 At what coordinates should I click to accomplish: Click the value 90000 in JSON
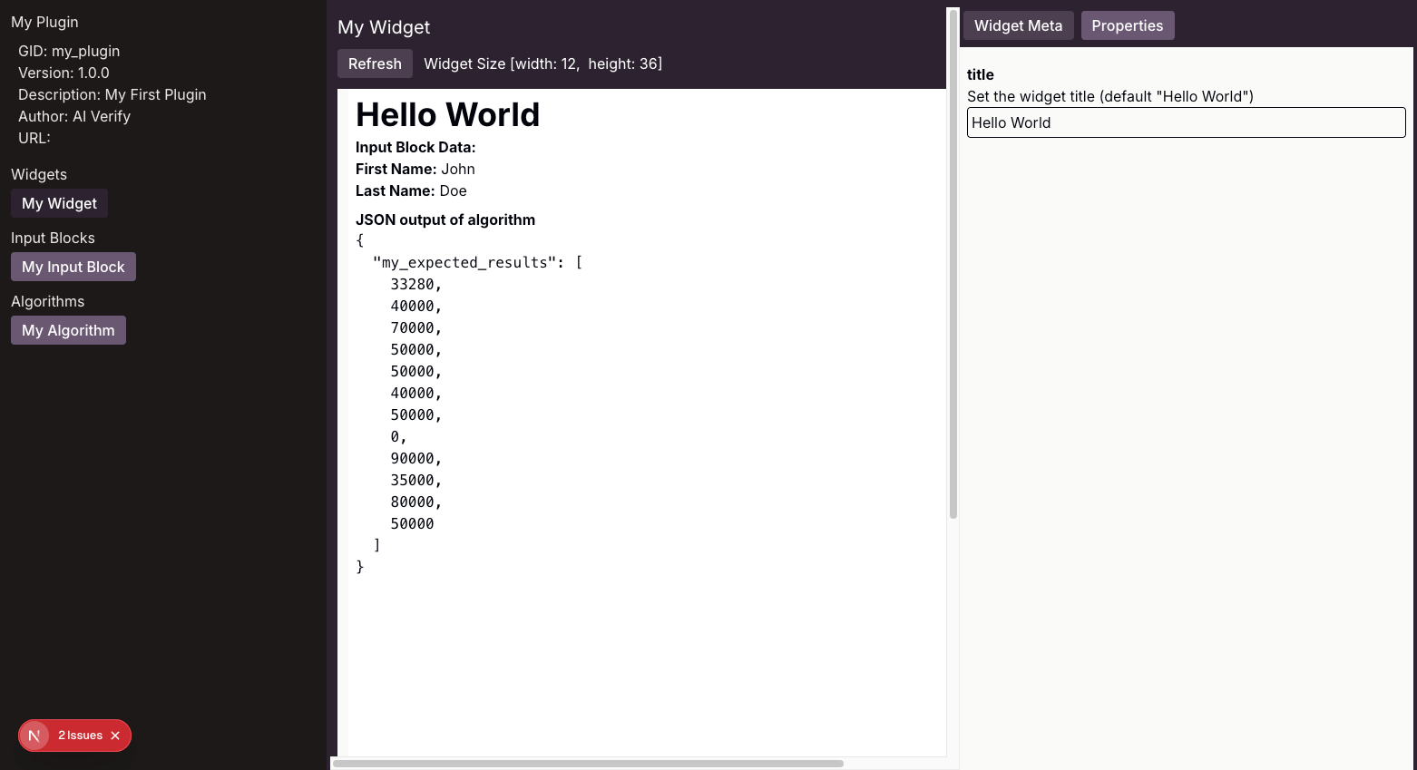tap(413, 458)
